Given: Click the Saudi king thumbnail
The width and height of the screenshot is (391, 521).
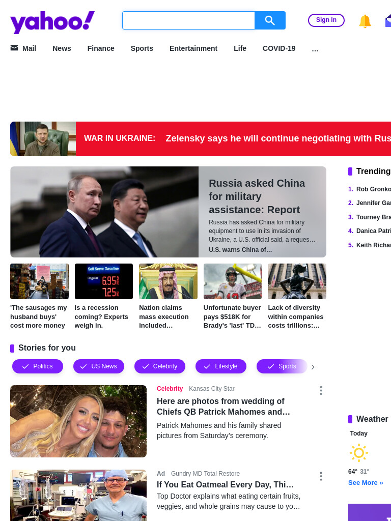Looking at the screenshot, I should [168, 281].
